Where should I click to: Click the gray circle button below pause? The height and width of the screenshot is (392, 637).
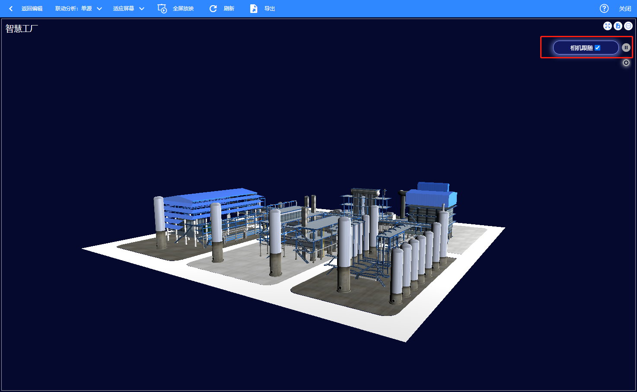pyautogui.click(x=626, y=63)
